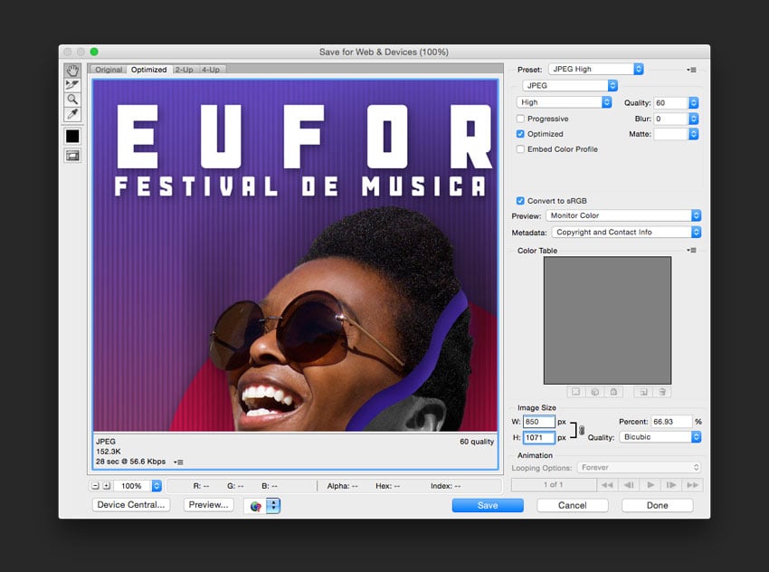Uncheck Convert to sRGB checkbox

coord(520,201)
